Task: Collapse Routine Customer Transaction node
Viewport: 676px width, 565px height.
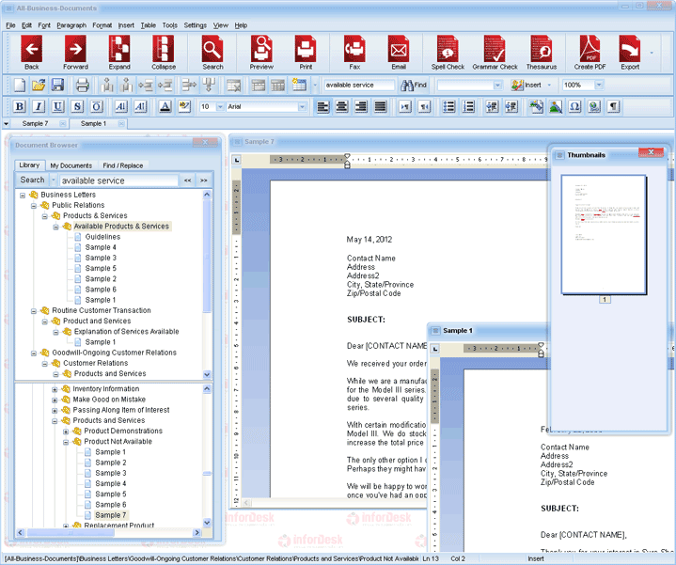Action: [x=34, y=311]
